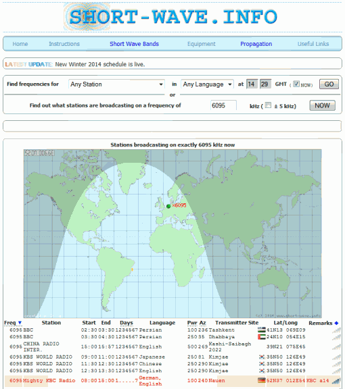Click the Language column header
This screenshot has height=389, width=345.
tap(162, 323)
